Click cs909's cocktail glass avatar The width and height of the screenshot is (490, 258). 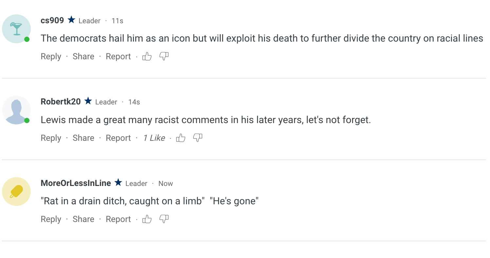coord(16,29)
